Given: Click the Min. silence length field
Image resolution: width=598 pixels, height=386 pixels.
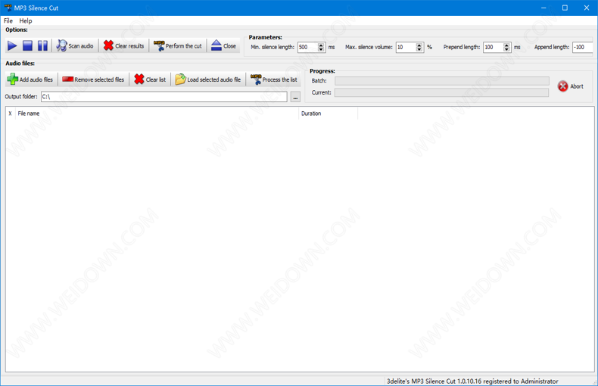Looking at the screenshot, I should [307, 47].
